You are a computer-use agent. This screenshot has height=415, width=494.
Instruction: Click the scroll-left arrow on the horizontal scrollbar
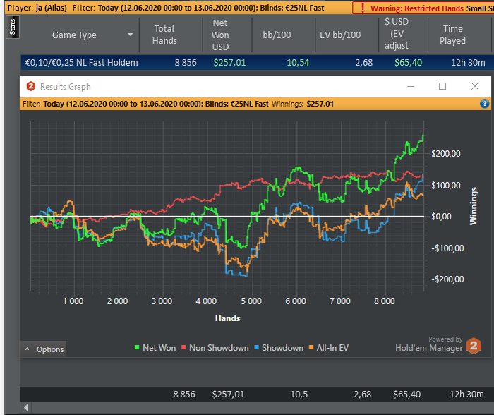click(x=26, y=408)
